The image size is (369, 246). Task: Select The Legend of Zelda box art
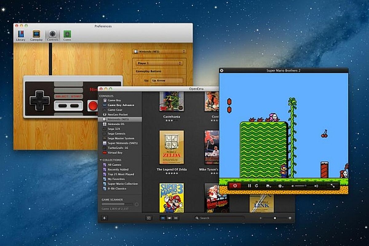[x=172, y=147]
